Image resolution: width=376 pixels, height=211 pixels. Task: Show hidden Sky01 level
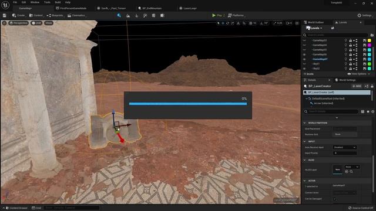point(304,64)
